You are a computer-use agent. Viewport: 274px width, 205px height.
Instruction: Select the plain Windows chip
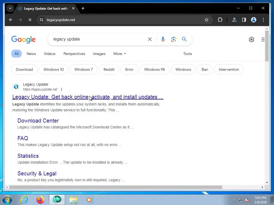(x=183, y=69)
